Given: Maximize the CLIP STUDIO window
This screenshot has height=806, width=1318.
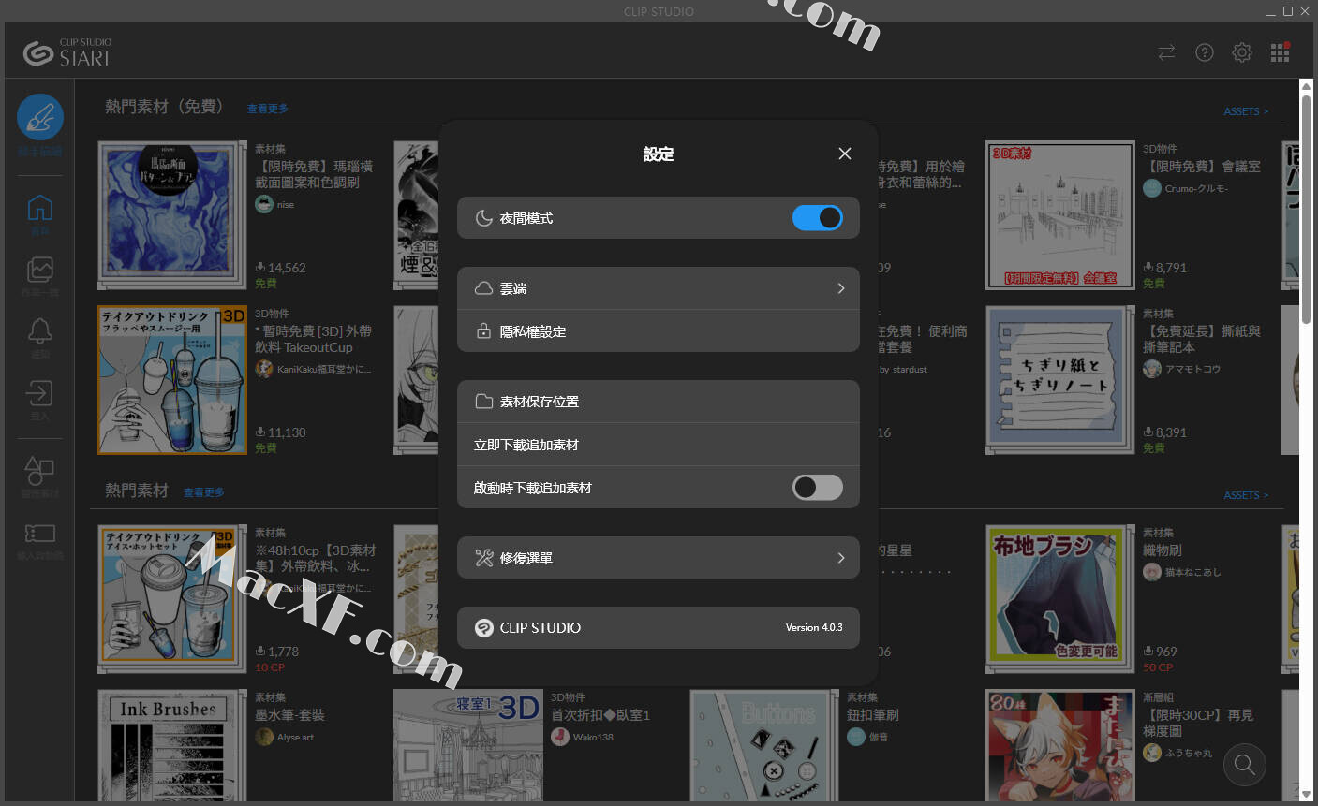Looking at the screenshot, I should tap(1288, 11).
